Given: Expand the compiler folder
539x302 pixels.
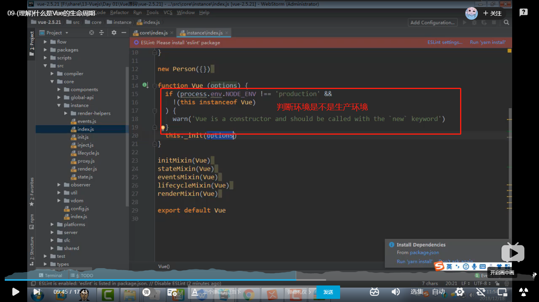Looking at the screenshot, I should click(x=52, y=74).
